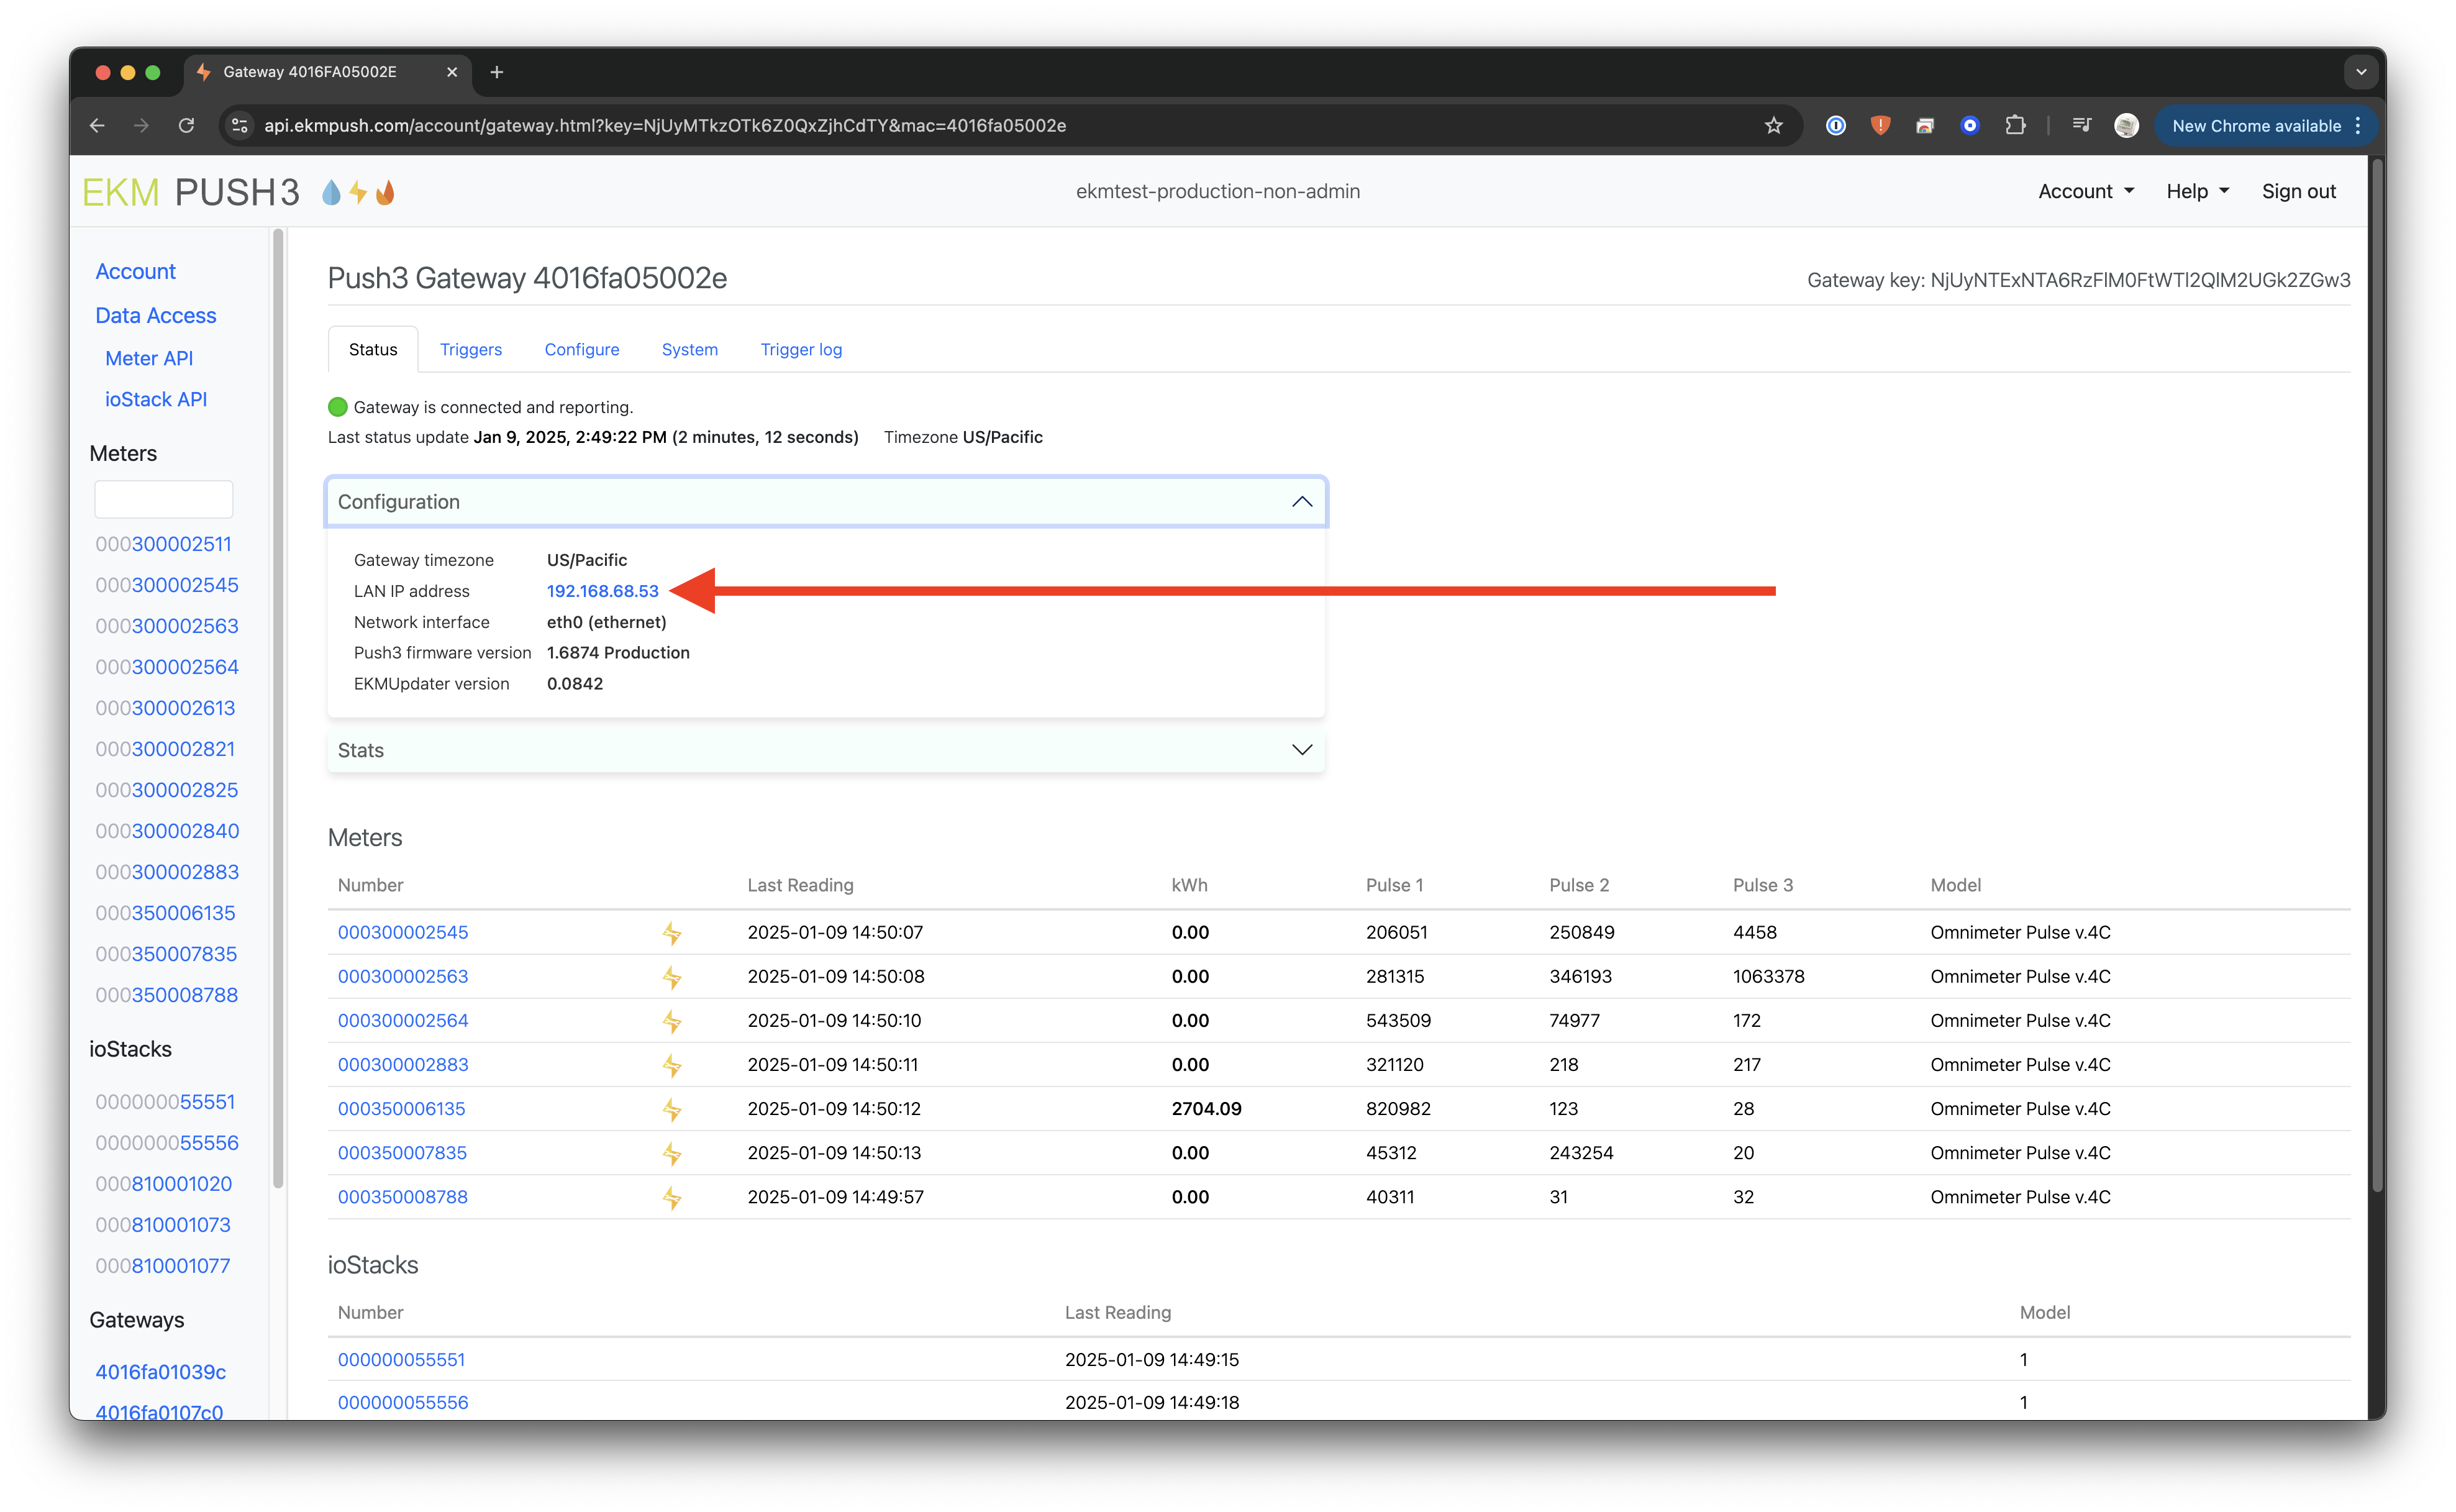This screenshot has width=2456, height=1512.
Task: Click the Meters search input field
Action: (164, 499)
